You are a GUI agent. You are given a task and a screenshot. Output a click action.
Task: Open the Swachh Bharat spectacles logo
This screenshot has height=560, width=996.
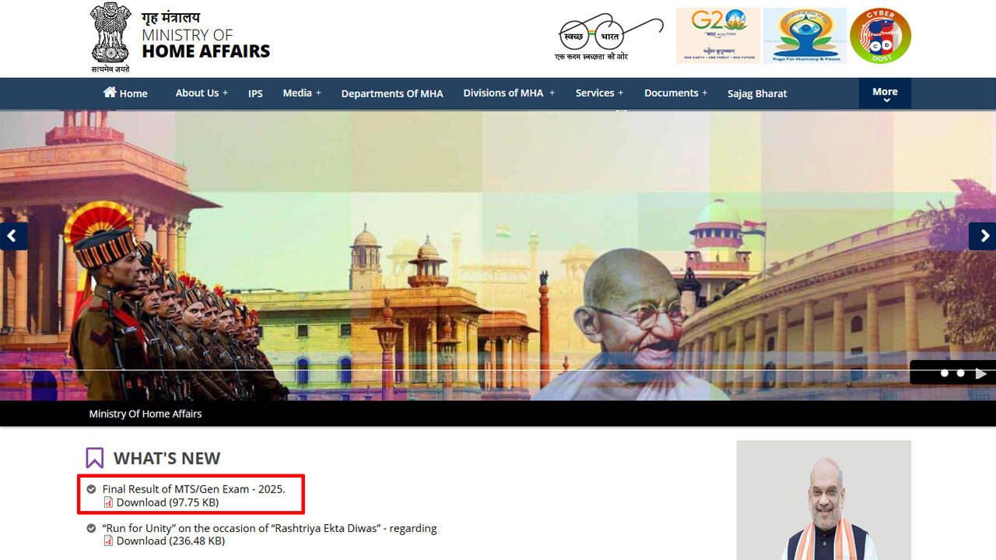(611, 37)
